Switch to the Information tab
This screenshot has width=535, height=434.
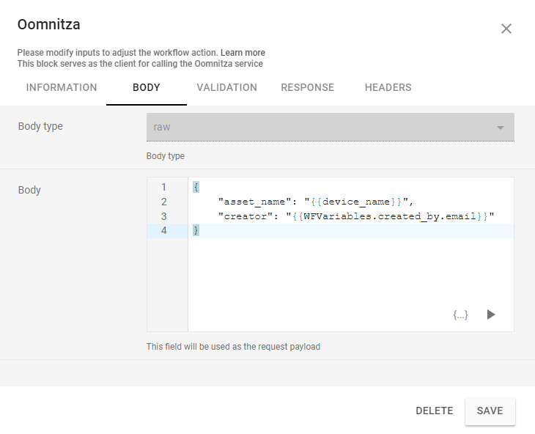point(62,87)
